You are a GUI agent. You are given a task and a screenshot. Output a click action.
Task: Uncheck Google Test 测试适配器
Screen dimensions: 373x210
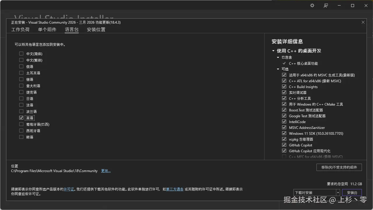pyautogui.click(x=284, y=116)
